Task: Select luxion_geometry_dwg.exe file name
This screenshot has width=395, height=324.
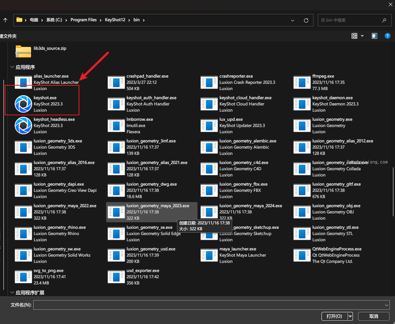Action: pyautogui.click(x=152, y=184)
